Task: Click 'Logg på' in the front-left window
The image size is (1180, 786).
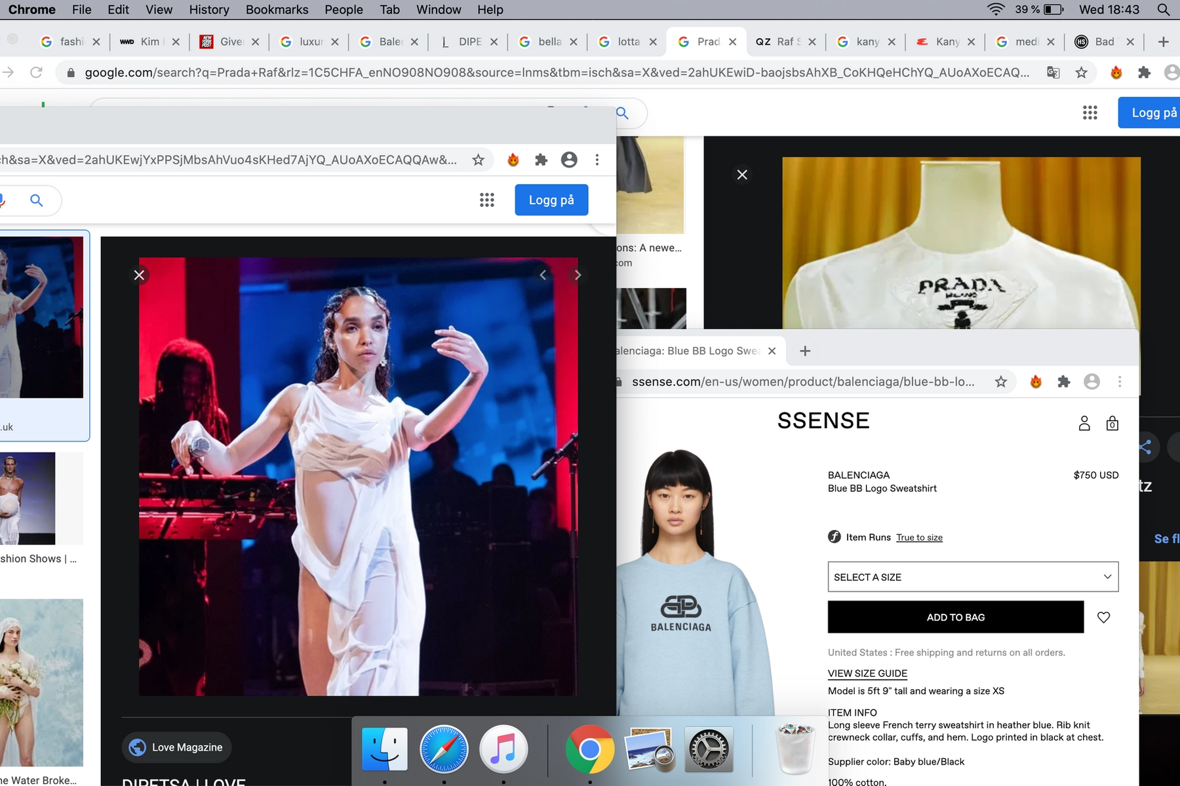Action: click(551, 200)
